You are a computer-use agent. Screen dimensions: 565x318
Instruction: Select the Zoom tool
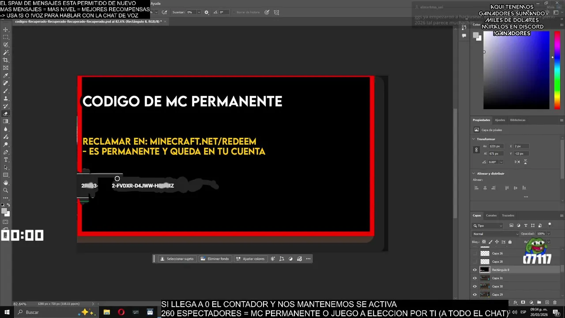tap(6, 190)
